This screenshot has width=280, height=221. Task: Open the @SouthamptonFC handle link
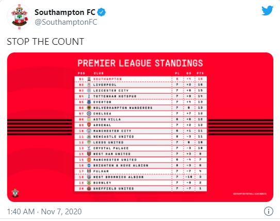pyautogui.click(x=66, y=22)
